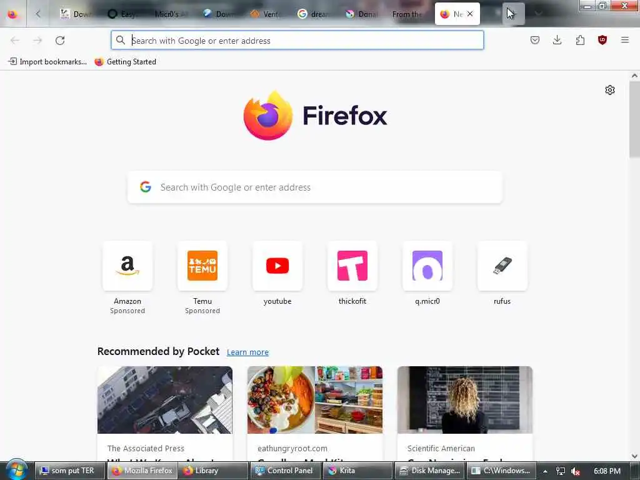Click the Mozilla Firefox taskbar button
The height and width of the screenshot is (480, 640).
point(142,471)
